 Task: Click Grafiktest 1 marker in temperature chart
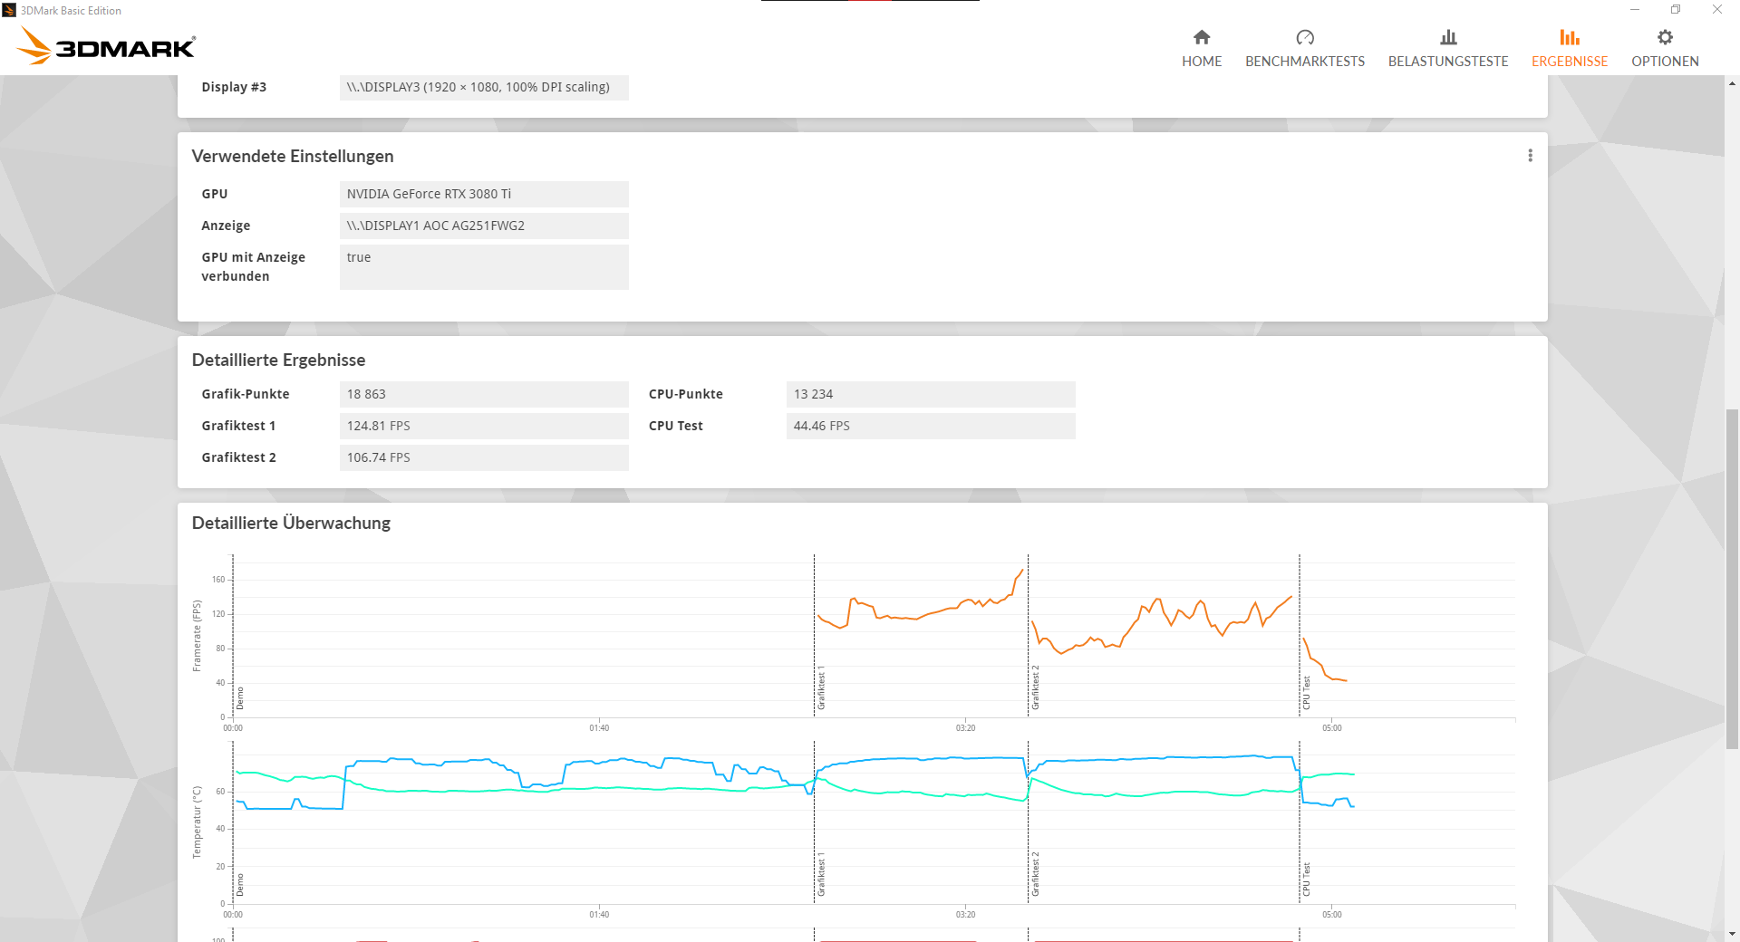coord(821,874)
